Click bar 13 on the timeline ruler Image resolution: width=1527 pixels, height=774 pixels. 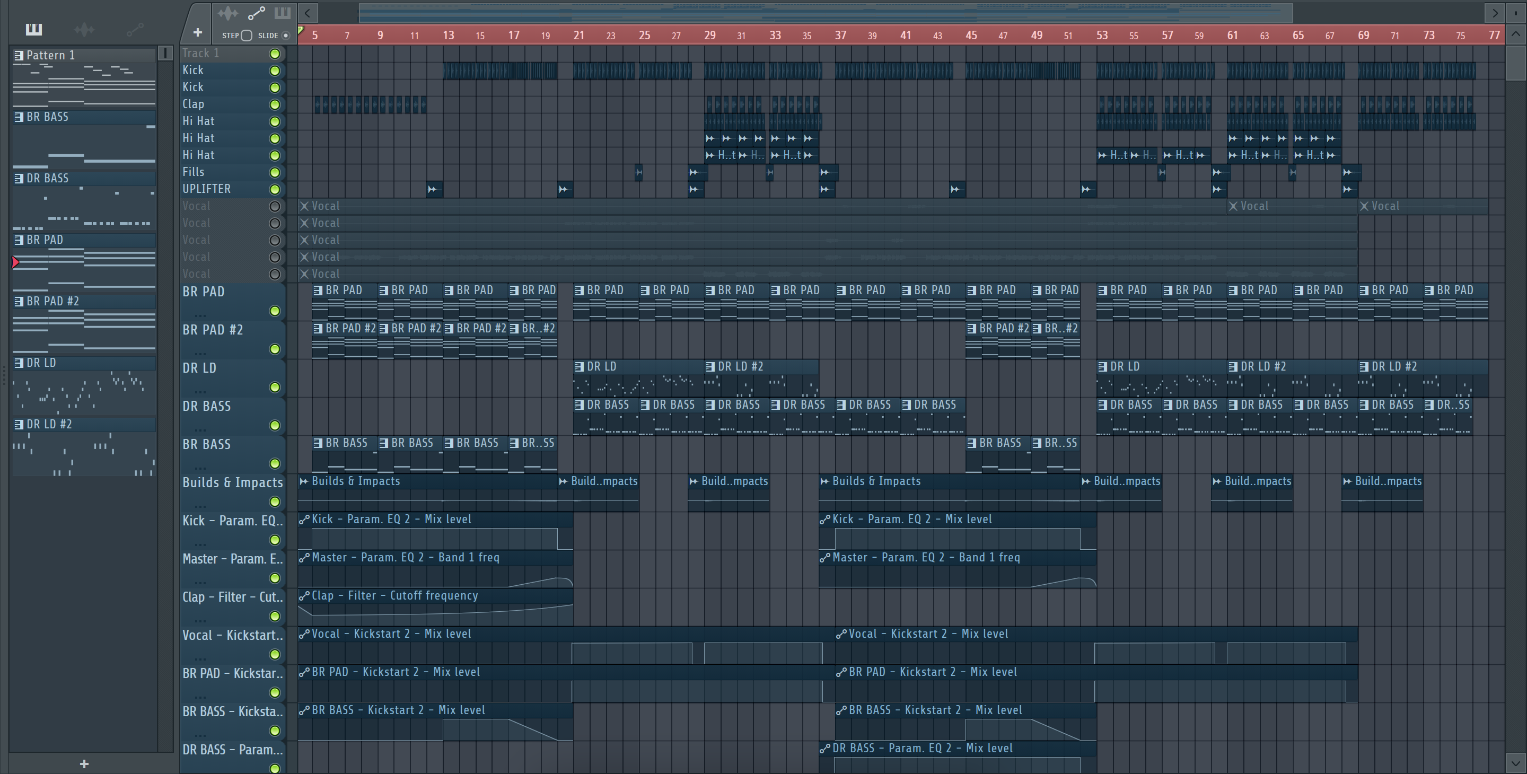449,36
